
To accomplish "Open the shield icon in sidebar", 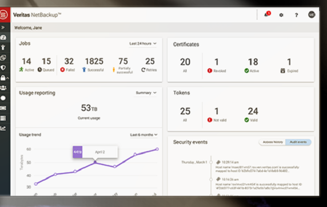I will tap(3, 68).
